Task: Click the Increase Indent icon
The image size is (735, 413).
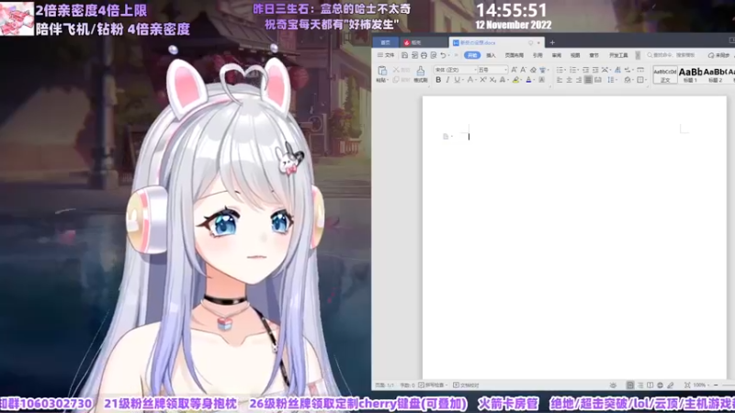Action: [595, 70]
